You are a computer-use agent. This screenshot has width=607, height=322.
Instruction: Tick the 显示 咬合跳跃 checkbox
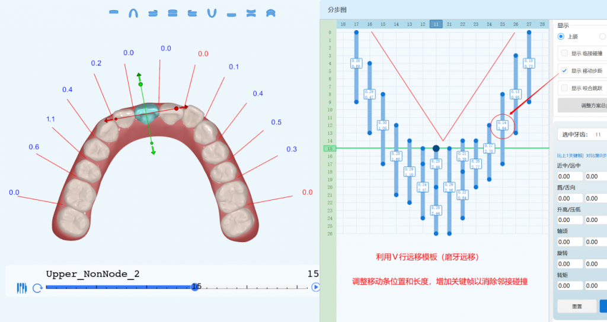coord(564,88)
